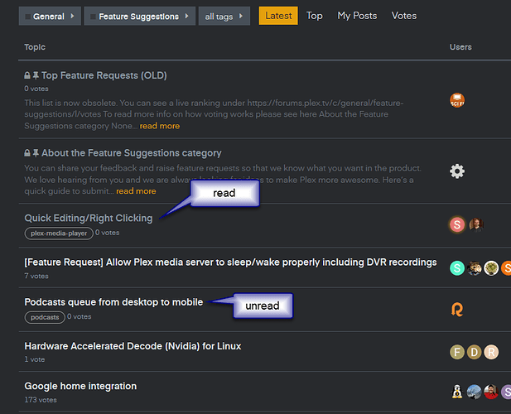Open Hardware Accelerated Decode (Nvidia) for Linux topic
The height and width of the screenshot is (414, 511).
click(x=133, y=346)
